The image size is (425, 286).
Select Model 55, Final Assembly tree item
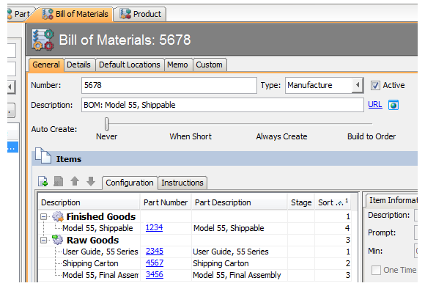click(100, 275)
